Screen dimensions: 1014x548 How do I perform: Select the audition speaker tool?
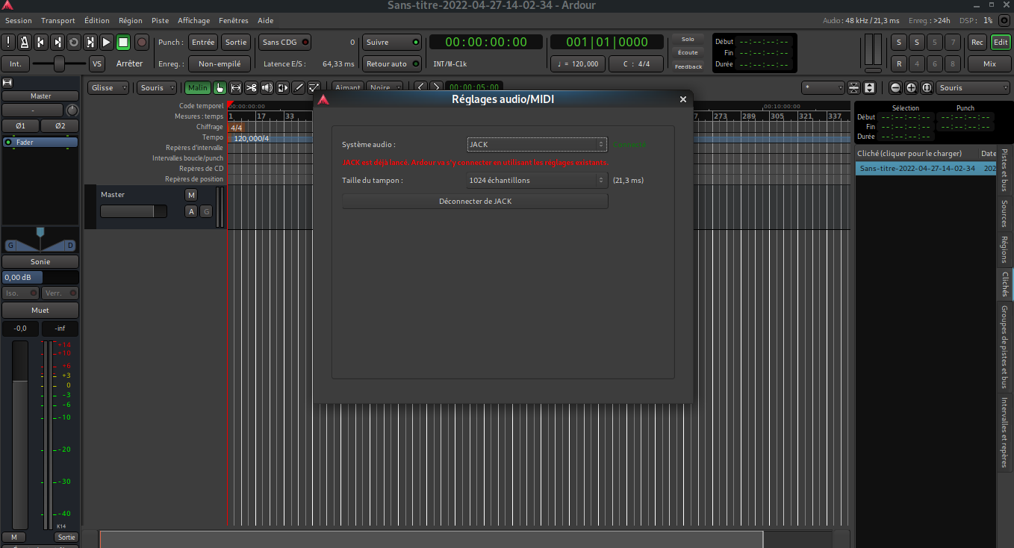[267, 88]
